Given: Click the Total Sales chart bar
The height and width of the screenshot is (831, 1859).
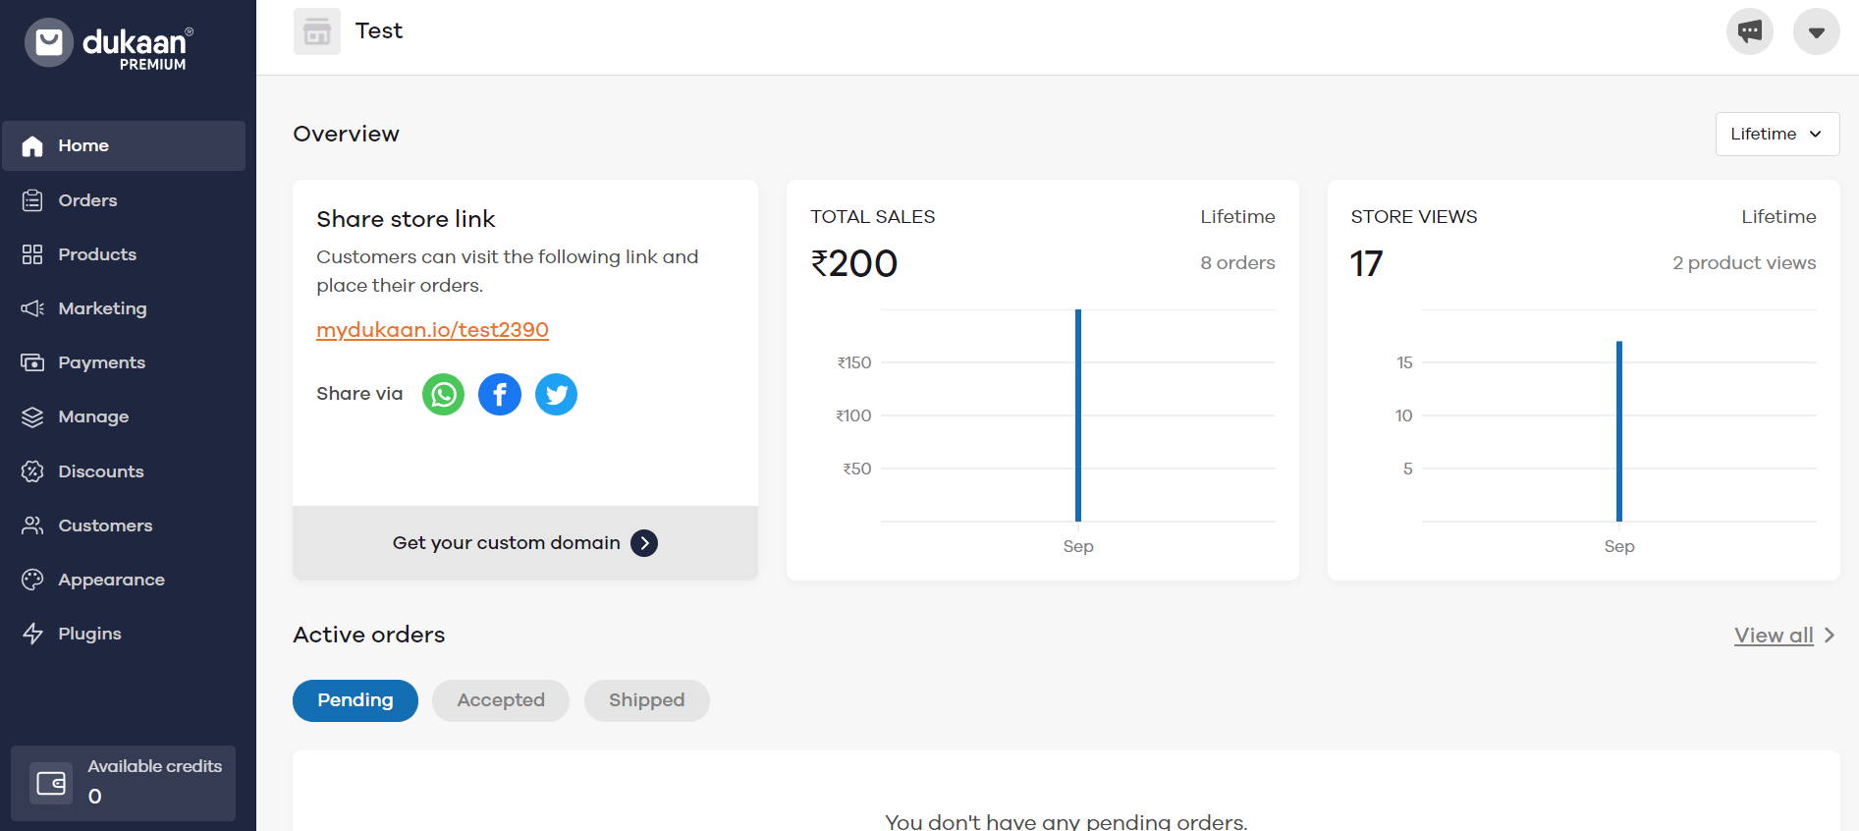Looking at the screenshot, I should [1078, 415].
